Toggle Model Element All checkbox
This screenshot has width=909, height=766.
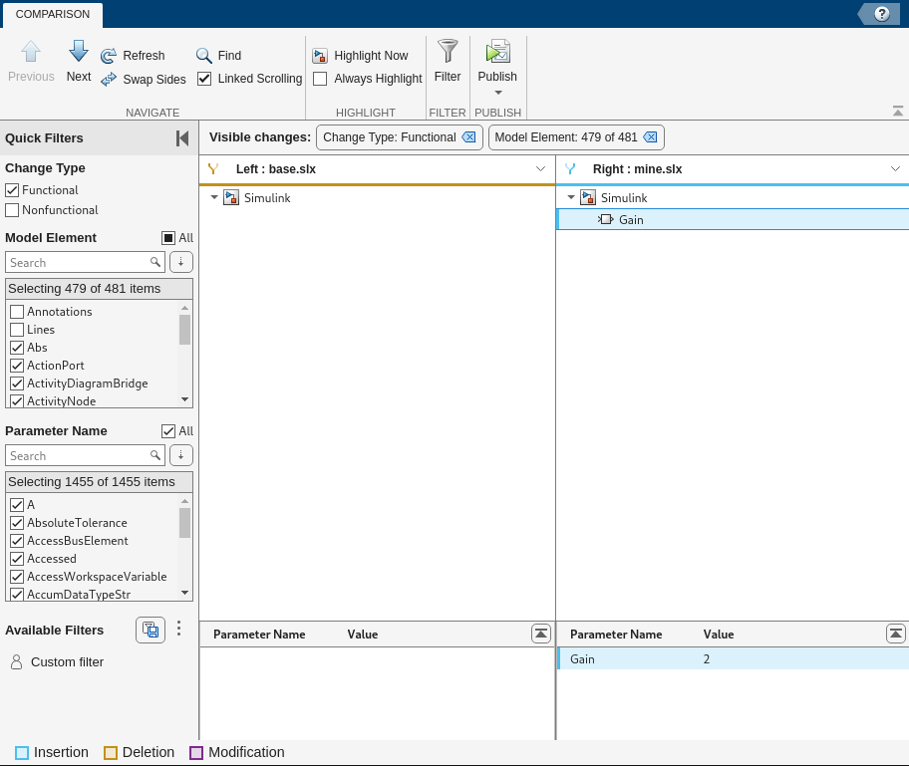168,237
